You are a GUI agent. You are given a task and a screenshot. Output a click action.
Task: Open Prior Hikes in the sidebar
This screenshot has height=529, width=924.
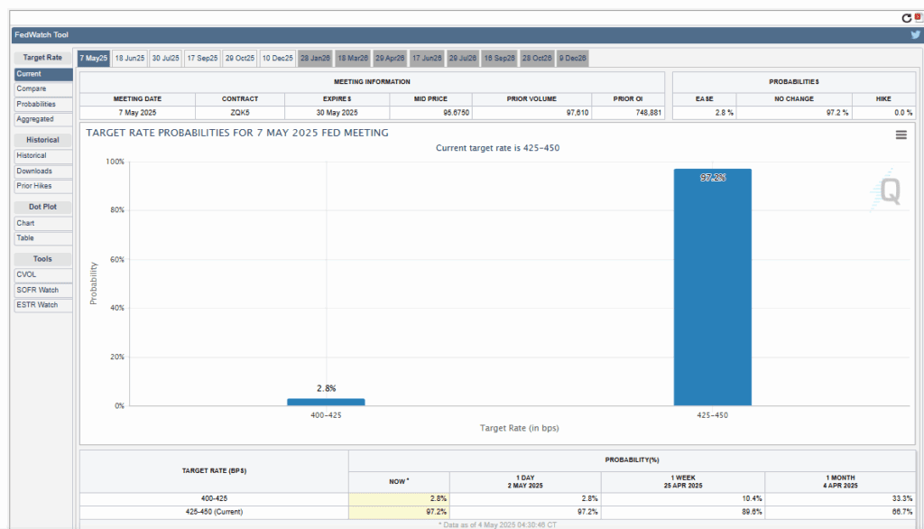tap(34, 186)
